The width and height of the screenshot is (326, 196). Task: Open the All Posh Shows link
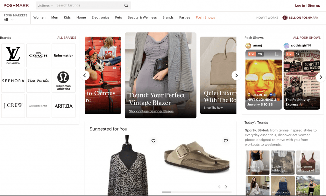pos(307,38)
